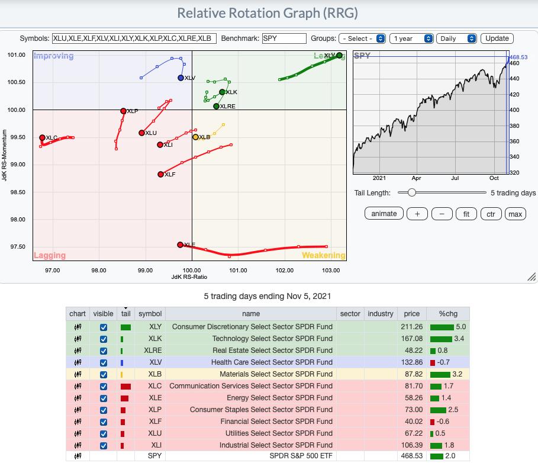
Task: Click the XLV blue tail swatch
Action: (122, 363)
